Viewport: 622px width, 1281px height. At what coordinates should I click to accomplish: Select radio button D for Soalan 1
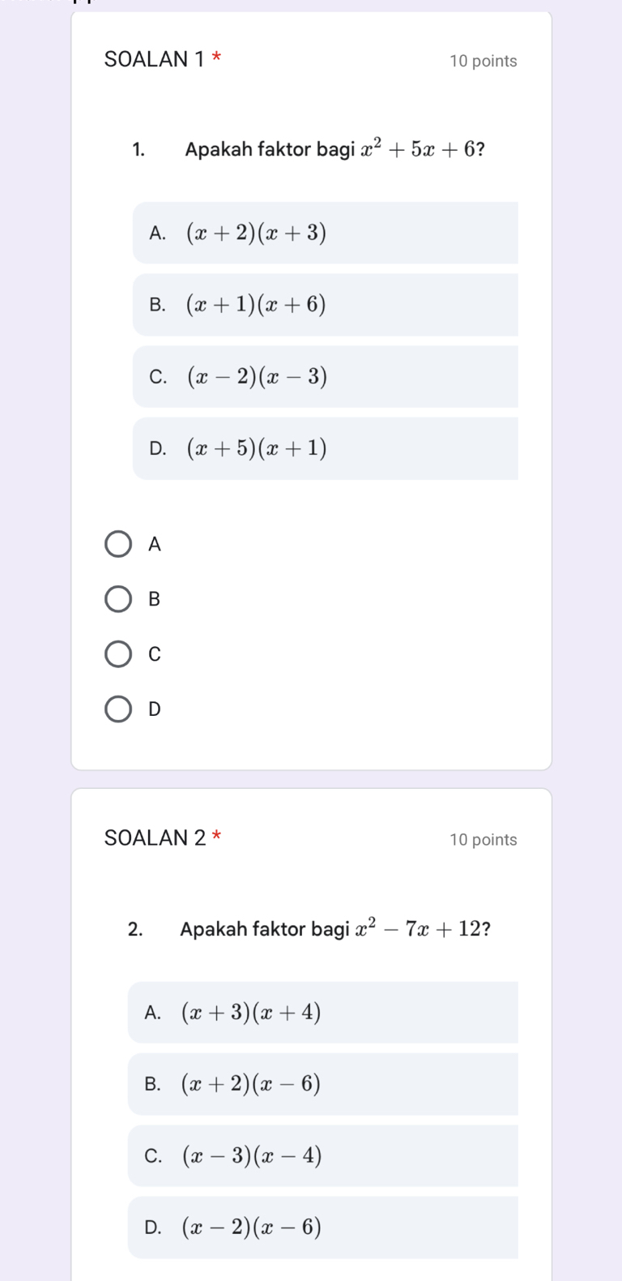click(x=117, y=709)
